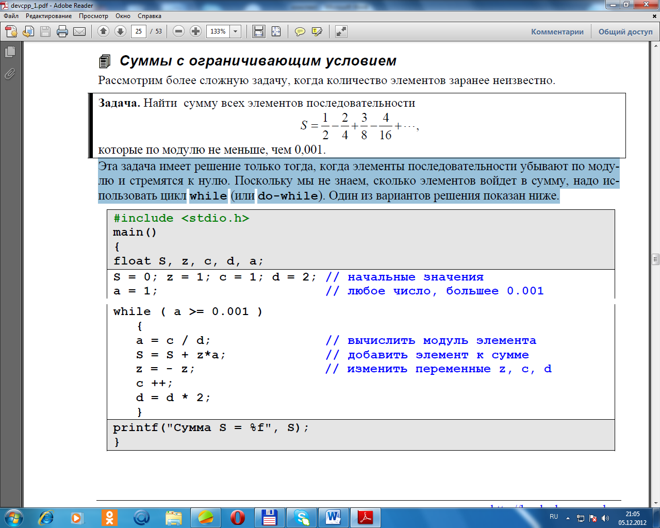Click the create PDF online icon
Viewport: 660px width, 528px height.
11,31
